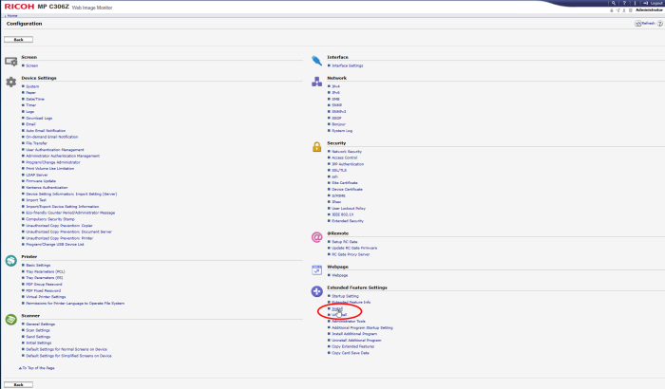
Task: Click the Security padlock icon
Action: (316, 146)
